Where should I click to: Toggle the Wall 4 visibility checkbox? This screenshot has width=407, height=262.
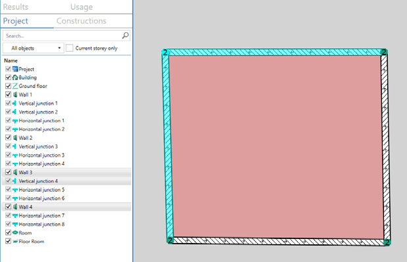(8, 207)
